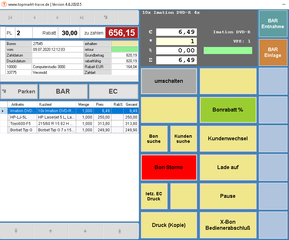Jump to the first receipt record

tap(11, 18)
